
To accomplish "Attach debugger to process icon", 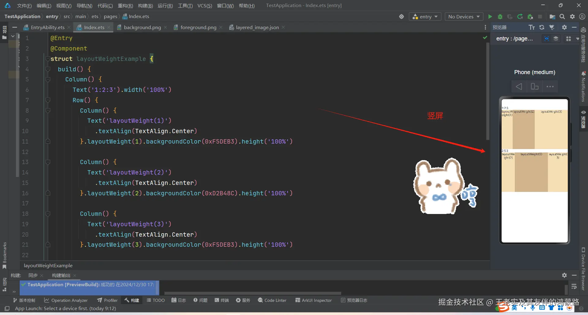I will tap(530, 17).
